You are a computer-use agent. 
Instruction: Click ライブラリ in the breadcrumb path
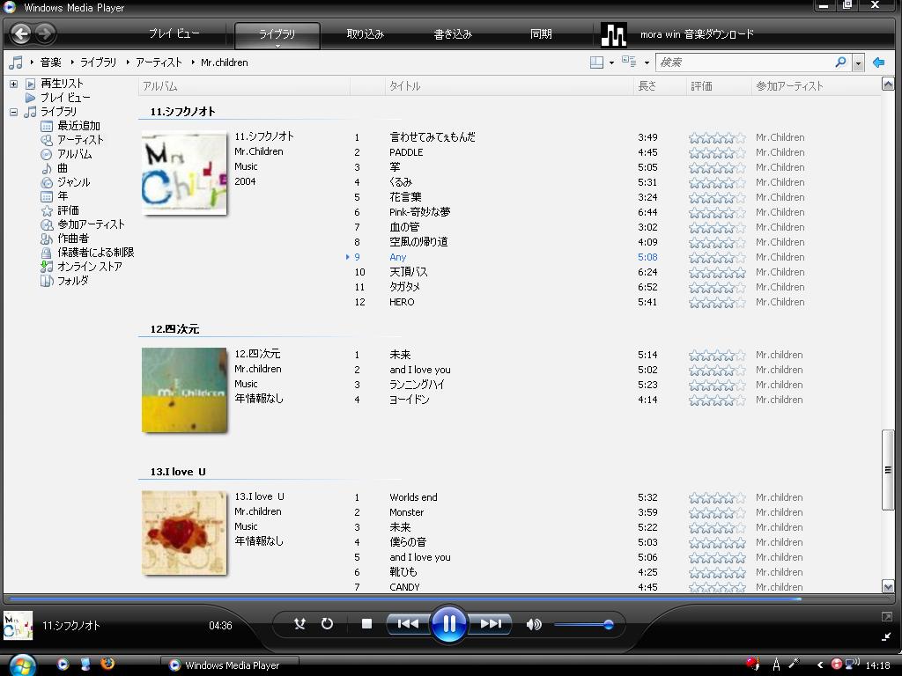click(x=98, y=62)
